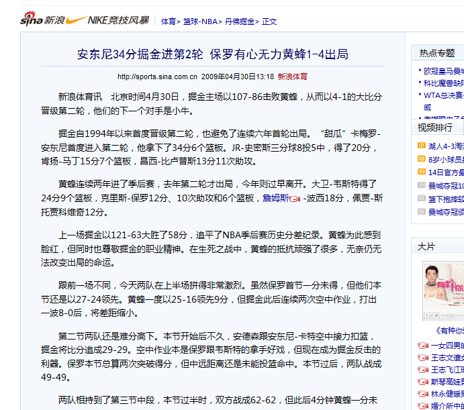
Task: Click camera icon beside 王志文 link
Action: click(423, 358)
